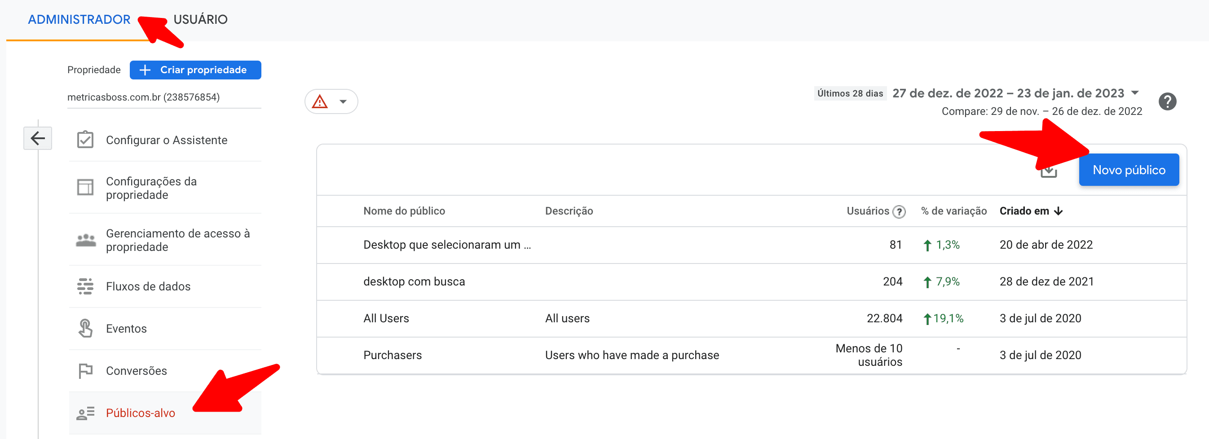The width and height of the screenshot is (1209, 439).
Task: Click the Eventos touch icon
Action: (x=85, y=328)
